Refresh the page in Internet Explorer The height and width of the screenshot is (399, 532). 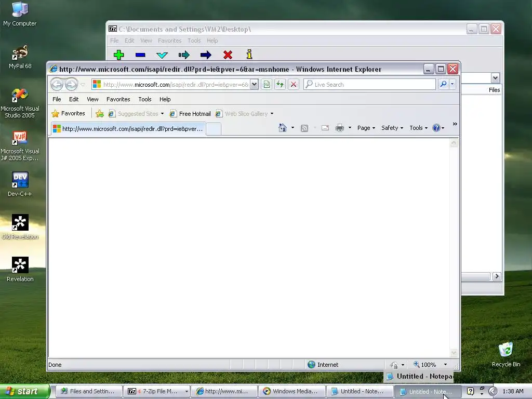(280, 84)
